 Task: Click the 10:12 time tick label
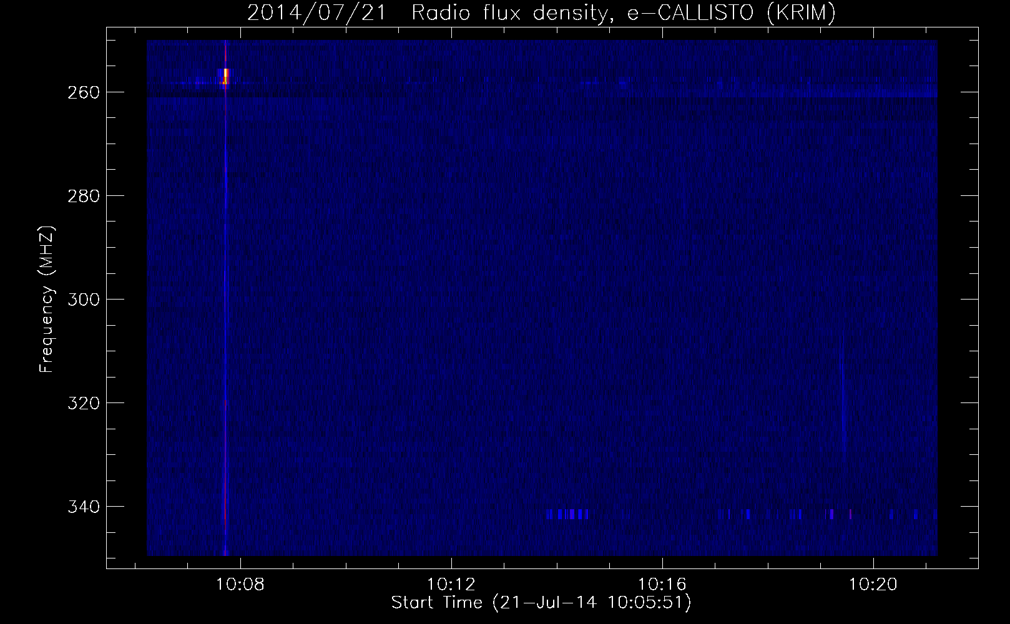pyautogui.click(x=451, y=585)
